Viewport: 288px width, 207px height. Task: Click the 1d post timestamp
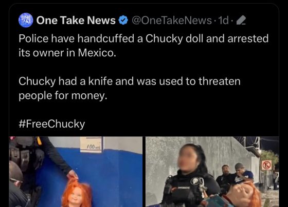[x=223, y=20]
